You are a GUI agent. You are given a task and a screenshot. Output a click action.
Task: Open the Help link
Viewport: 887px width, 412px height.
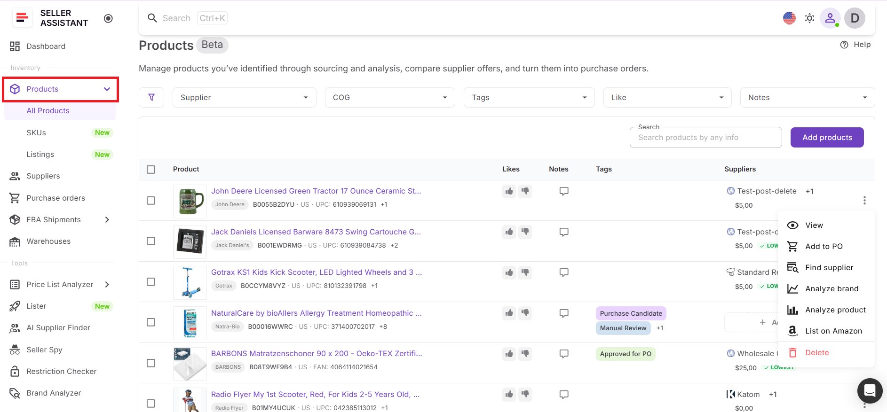855,45
